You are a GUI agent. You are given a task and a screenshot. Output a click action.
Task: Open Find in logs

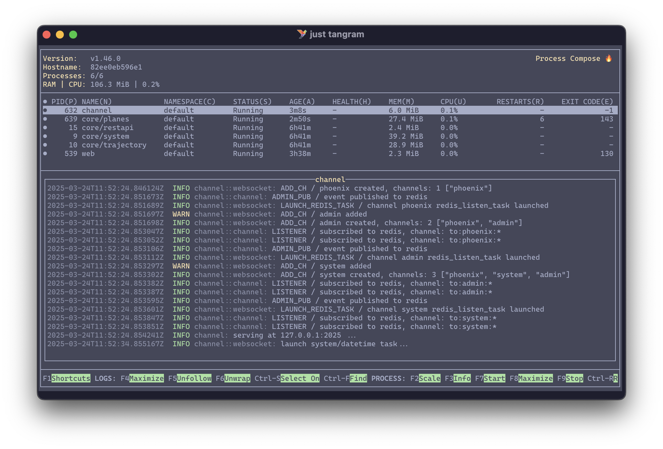pos(358,378)
